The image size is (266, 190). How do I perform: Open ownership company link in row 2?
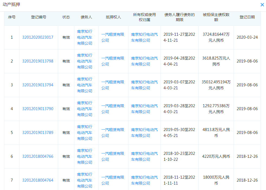[x=144, y=61]
